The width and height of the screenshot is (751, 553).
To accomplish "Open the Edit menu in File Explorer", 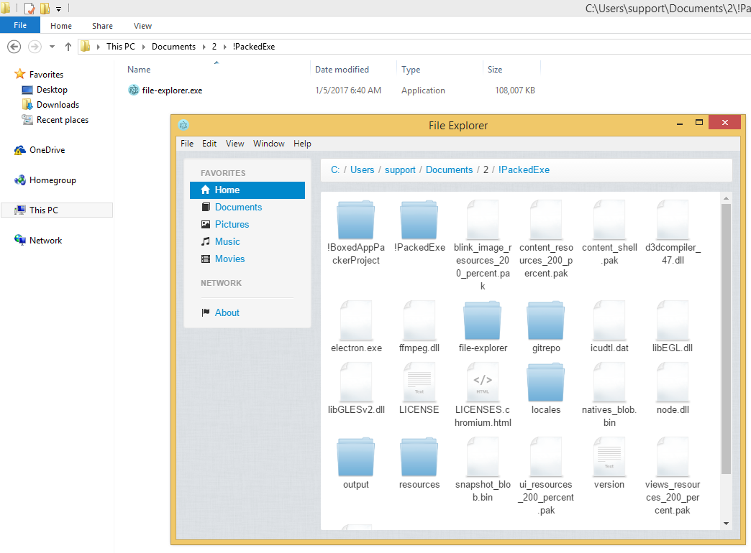I will [209, 144].
